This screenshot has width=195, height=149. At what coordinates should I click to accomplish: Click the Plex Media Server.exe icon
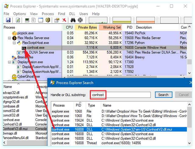pos(14,38)
